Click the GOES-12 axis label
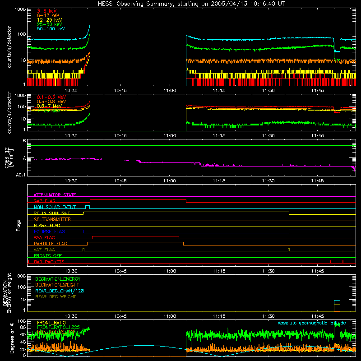Image resolution: width=361 pixels, height=361 pixels. [9, 157]
